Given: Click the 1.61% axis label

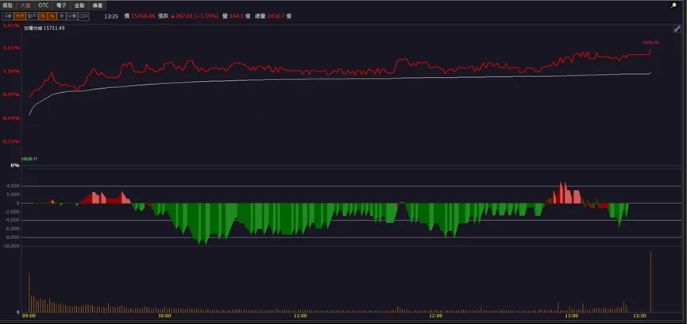Looking at the screenshot, I should (11, 48).
